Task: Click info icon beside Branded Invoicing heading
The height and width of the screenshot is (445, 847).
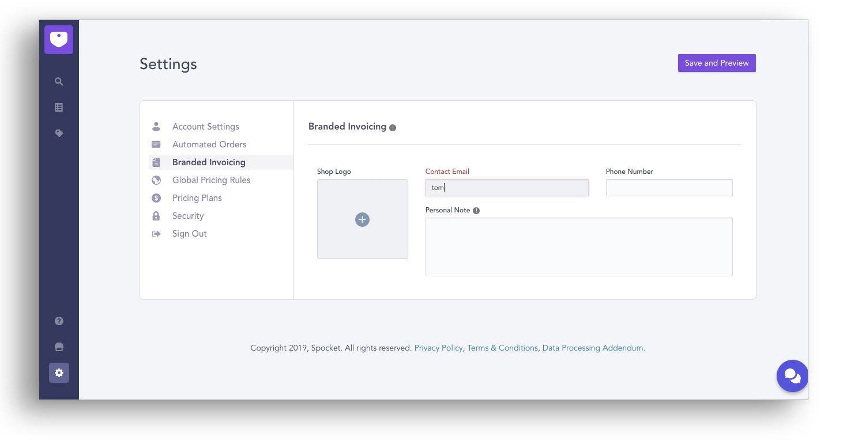Action: (x=393, y=128)
